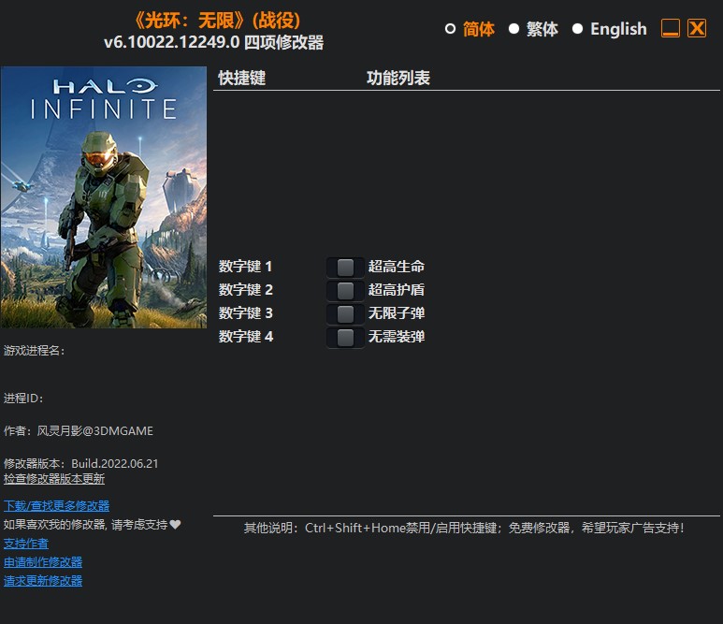Click the 支持作者 link
Image resolution: width=723 pixels, height=624 pixels.
click(26, 544)
